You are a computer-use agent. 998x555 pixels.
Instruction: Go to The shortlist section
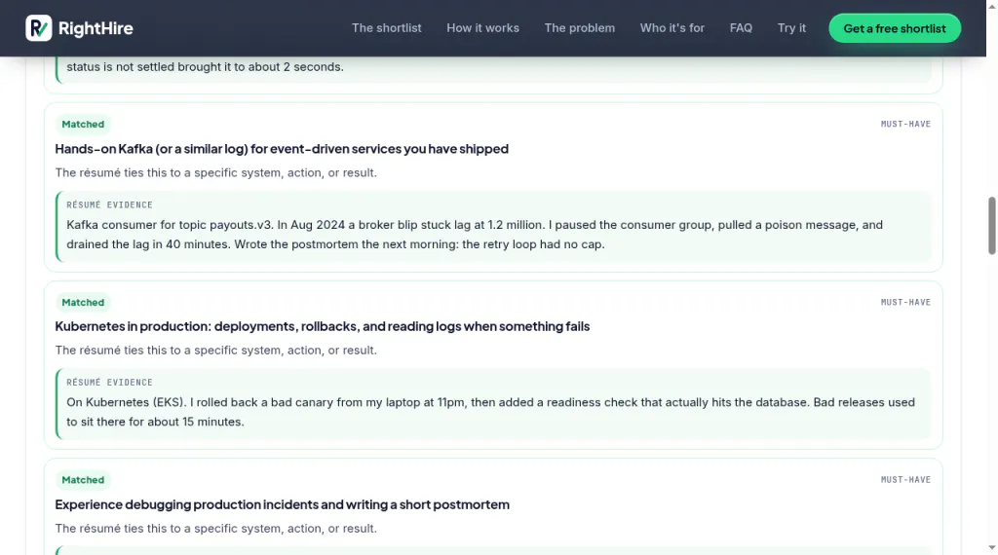(x=386, y=28)
